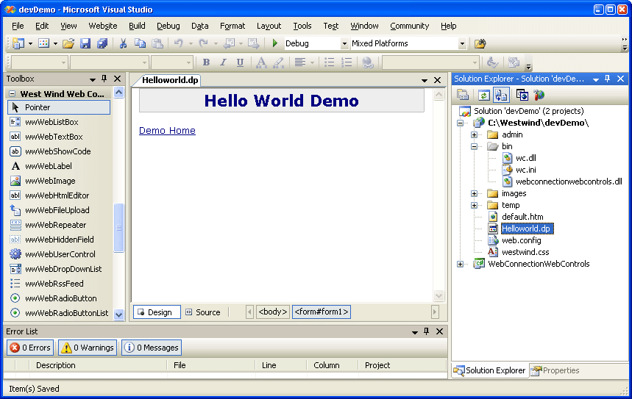
Task: Expand the images folder node
Action: click(x=474, y=194)
